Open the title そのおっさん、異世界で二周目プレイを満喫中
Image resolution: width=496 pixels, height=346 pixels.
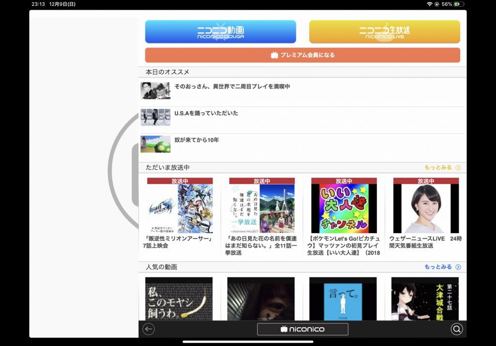[x=232, y=86]
